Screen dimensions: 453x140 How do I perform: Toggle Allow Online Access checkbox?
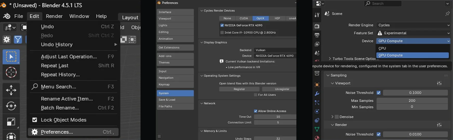pos(256,111)
